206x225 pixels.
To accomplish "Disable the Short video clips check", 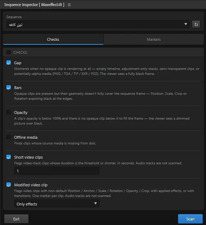I will point(9,157).
